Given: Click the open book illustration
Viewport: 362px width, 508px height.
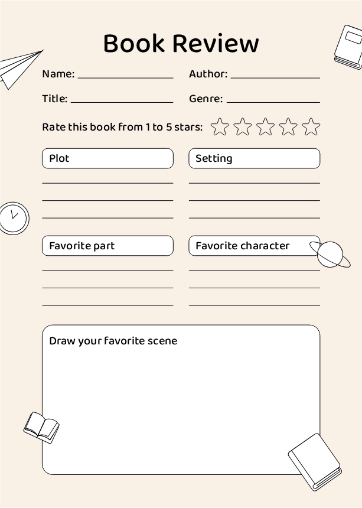Looking at the screenshot, I should (x=41, y=427).
